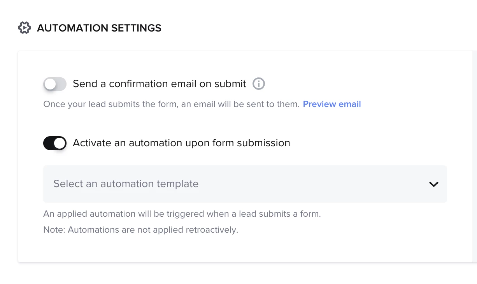Disable the form submission automation toggle
The height and width of the screenshot is (284, 477).
tap(55, 143)
